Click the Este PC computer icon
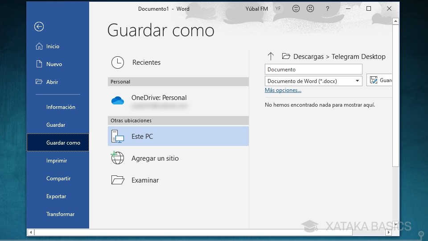Image resolution: width=428 pixels, height=241 pixels. [x=118, y=136]
